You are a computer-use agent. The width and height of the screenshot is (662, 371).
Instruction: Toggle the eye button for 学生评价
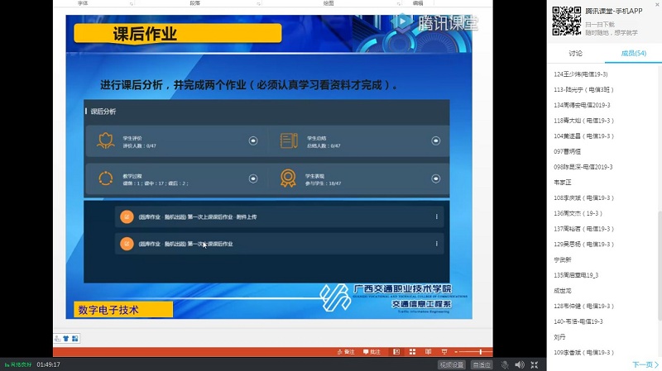tap(253, 141)
